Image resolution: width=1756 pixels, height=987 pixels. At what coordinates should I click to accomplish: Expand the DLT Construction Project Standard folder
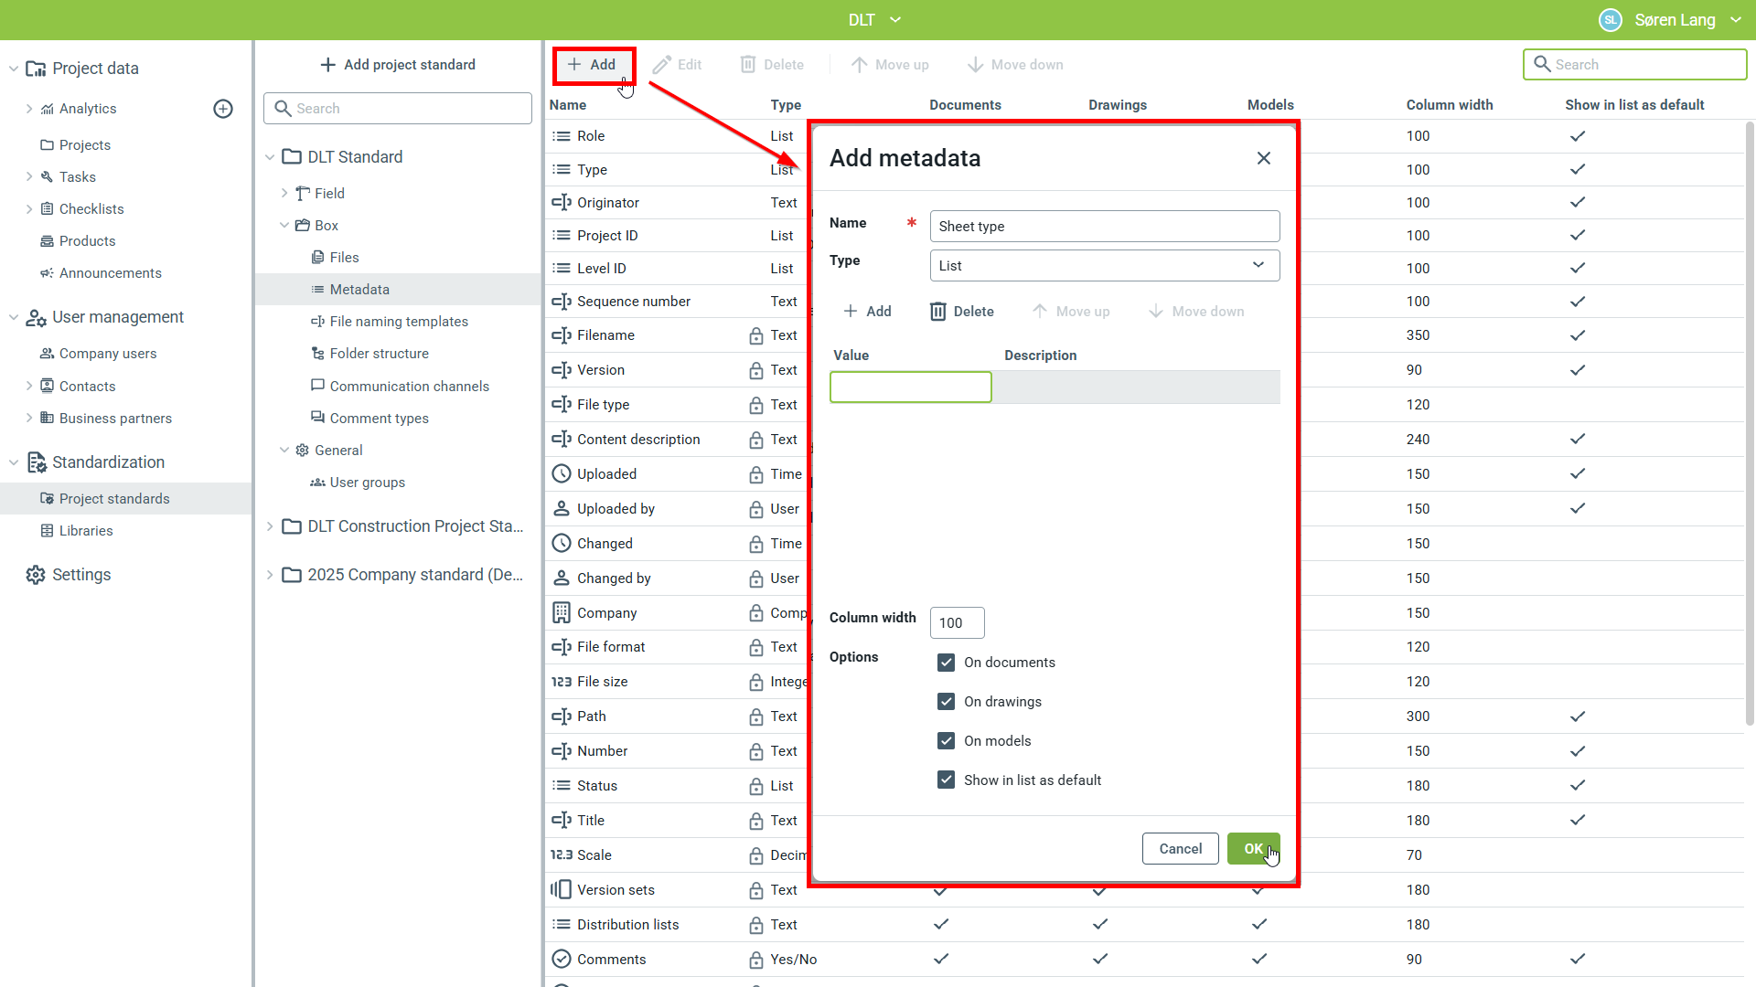(270, 526)
